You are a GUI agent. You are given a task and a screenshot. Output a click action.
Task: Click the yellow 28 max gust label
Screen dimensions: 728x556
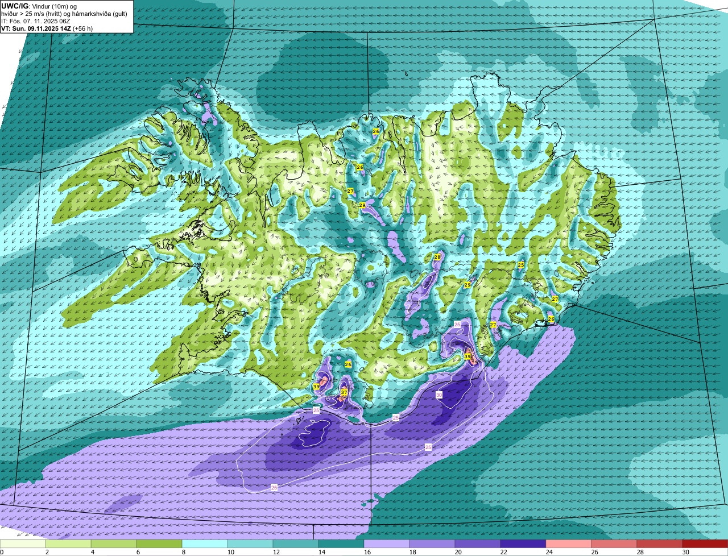click(437, 257)
